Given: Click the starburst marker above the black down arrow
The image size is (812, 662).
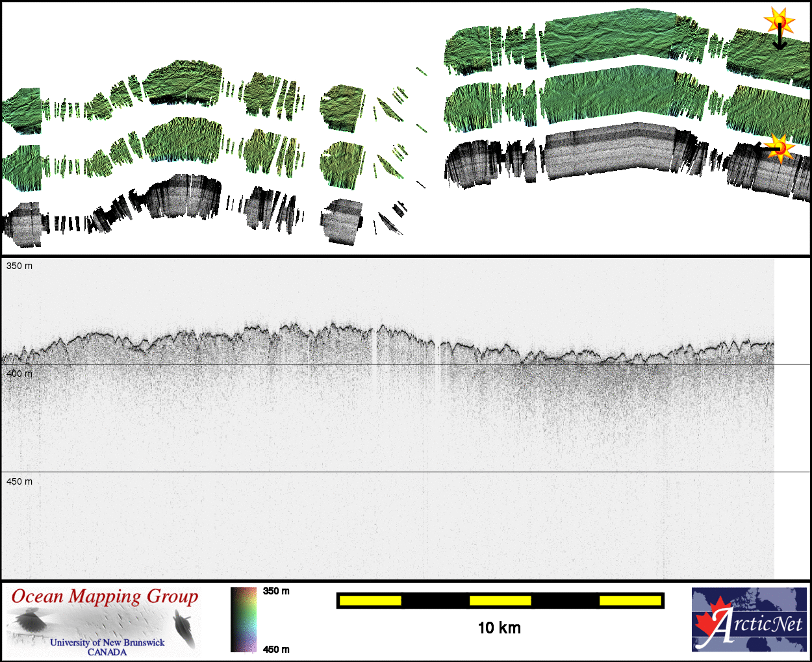Looking at the screenshot, I should [779, 21].
